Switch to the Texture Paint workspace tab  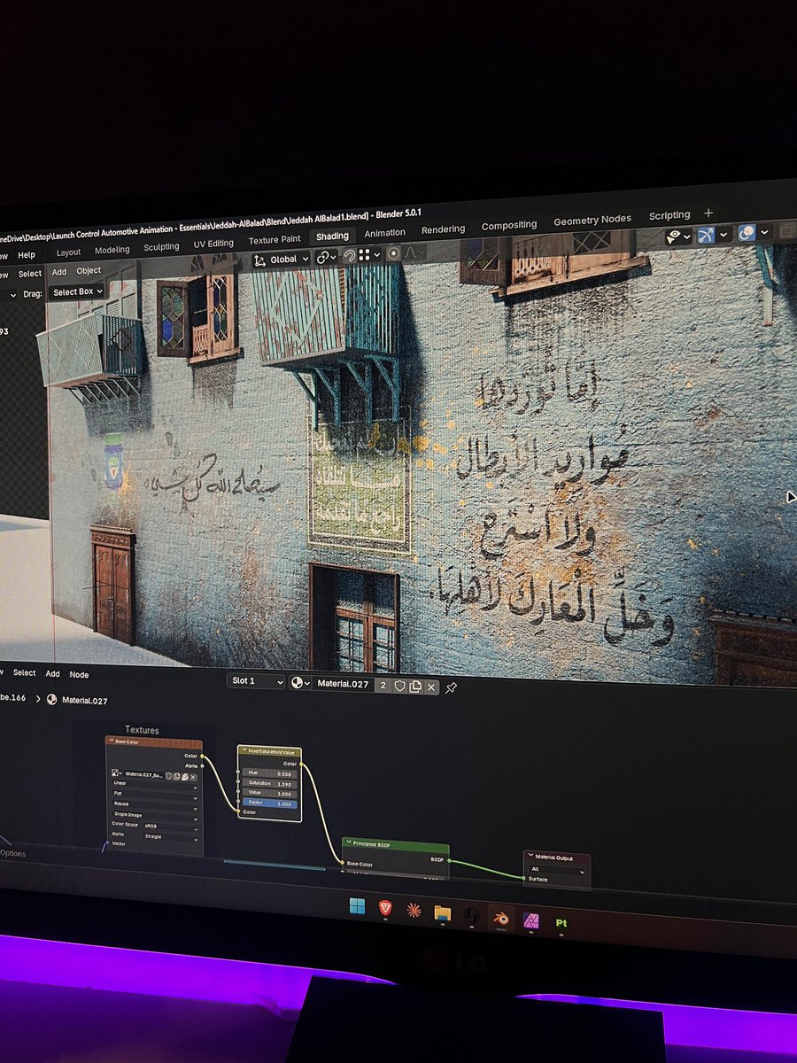275,240
